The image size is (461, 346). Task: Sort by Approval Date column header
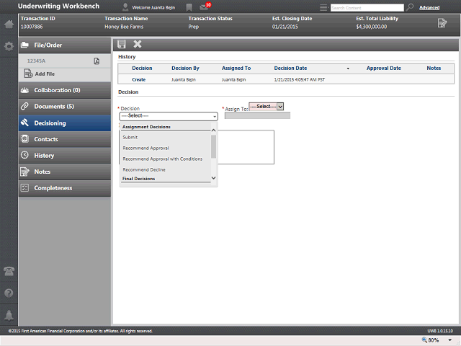pos(384,68)
